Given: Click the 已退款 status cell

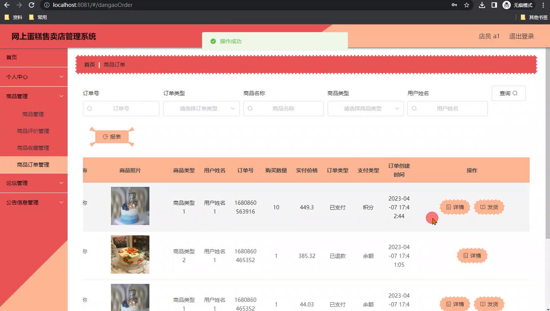Looking at the screenshot, I should [338, 256].
